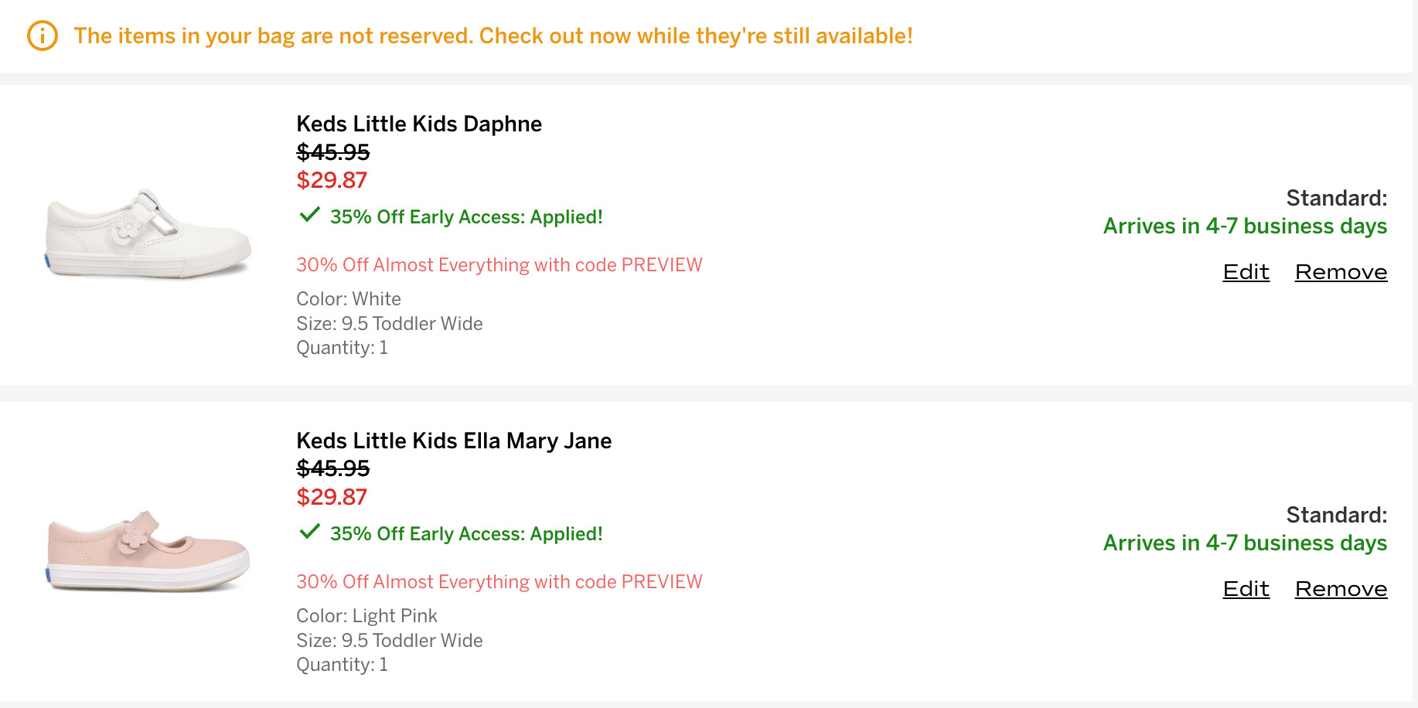Click the Daphne standard shipping arrival text
1418x708 pixels.
click(x=1245, y=226)
